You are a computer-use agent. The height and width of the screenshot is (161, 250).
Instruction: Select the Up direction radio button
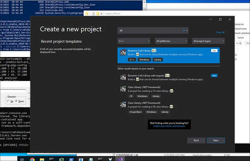coord(8,101)
